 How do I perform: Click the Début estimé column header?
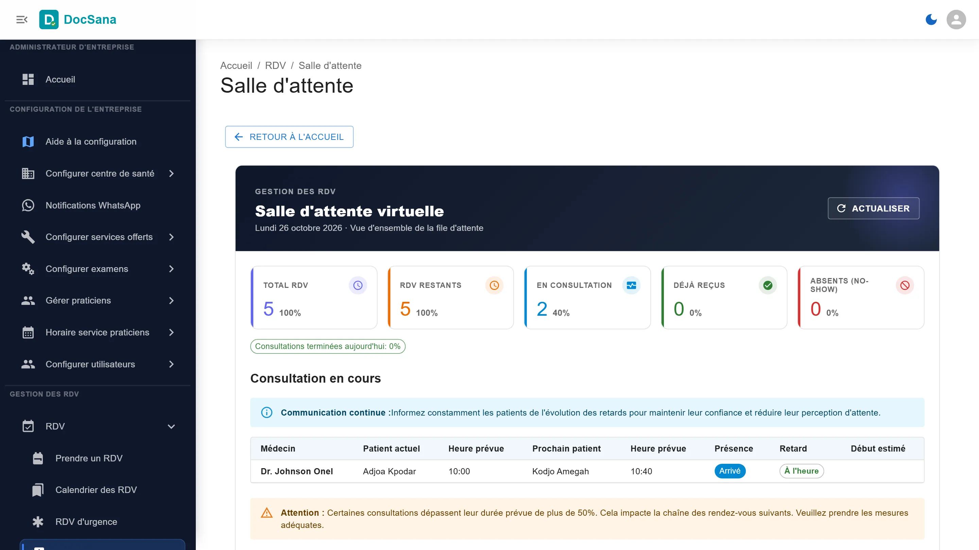(878, 448)
